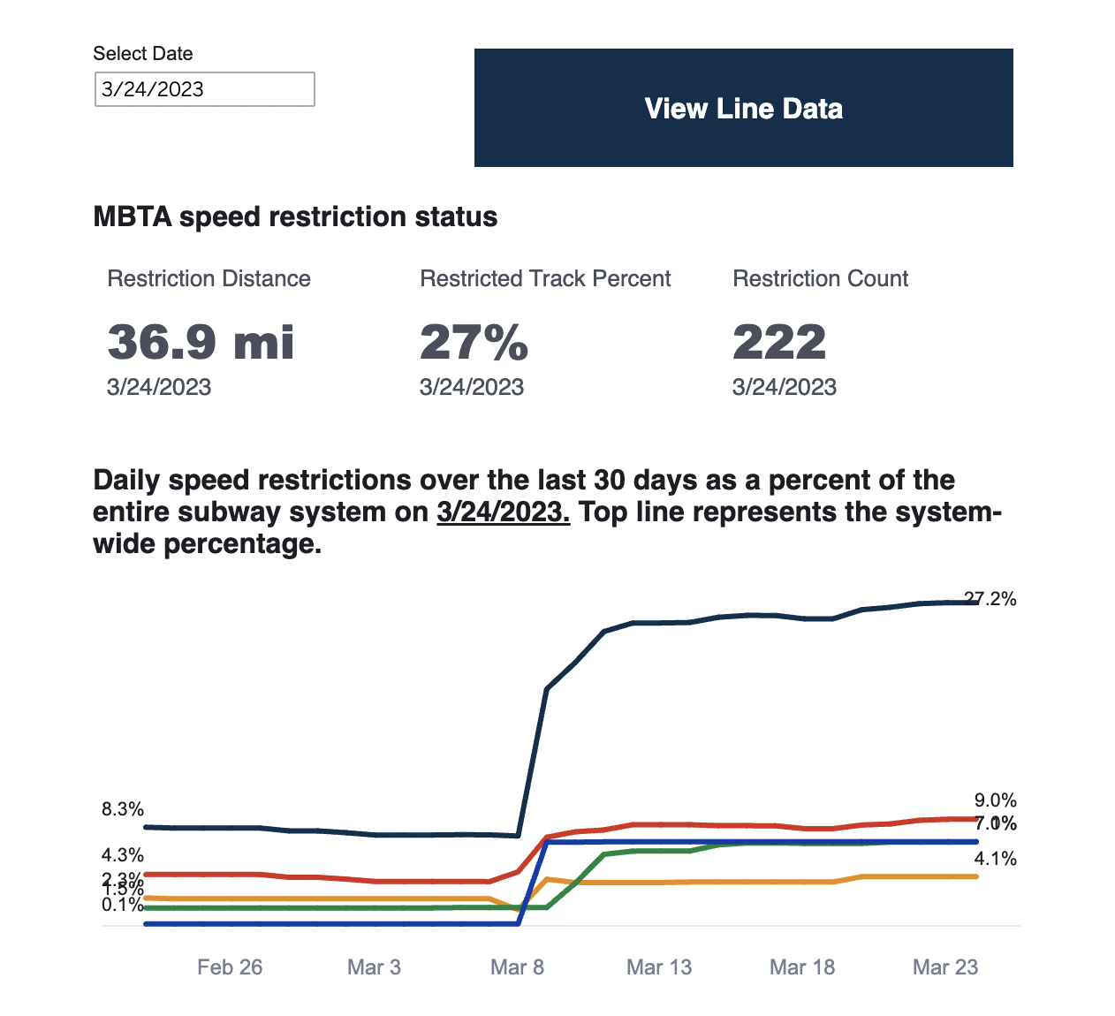The image size is (1115, 1016).
Task: Click the 27.2% label at the chart's end
Action: (990, 599)
